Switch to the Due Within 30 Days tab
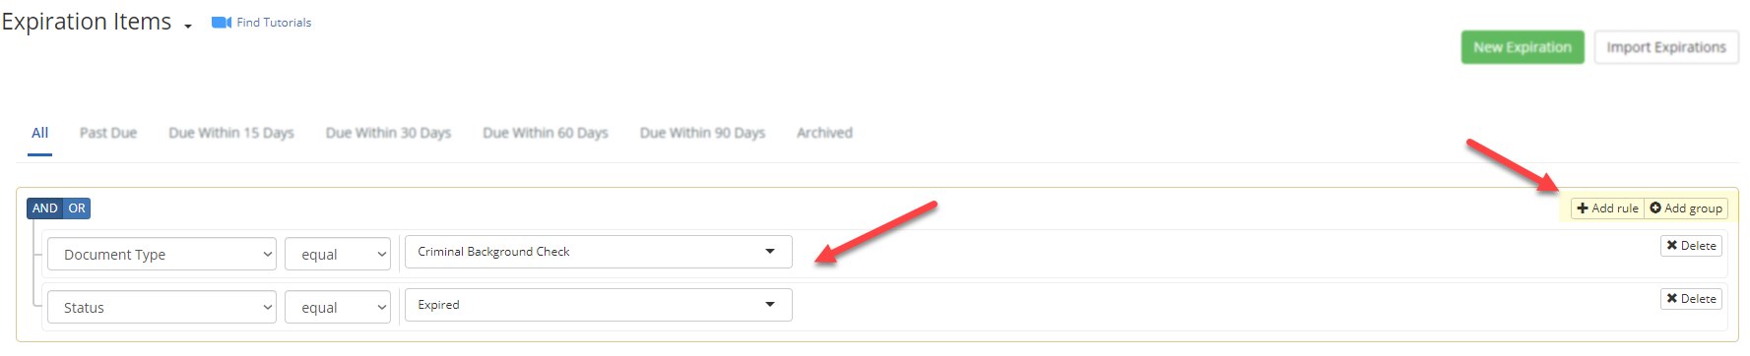1750x356 pixels. (x=388, y=133)
